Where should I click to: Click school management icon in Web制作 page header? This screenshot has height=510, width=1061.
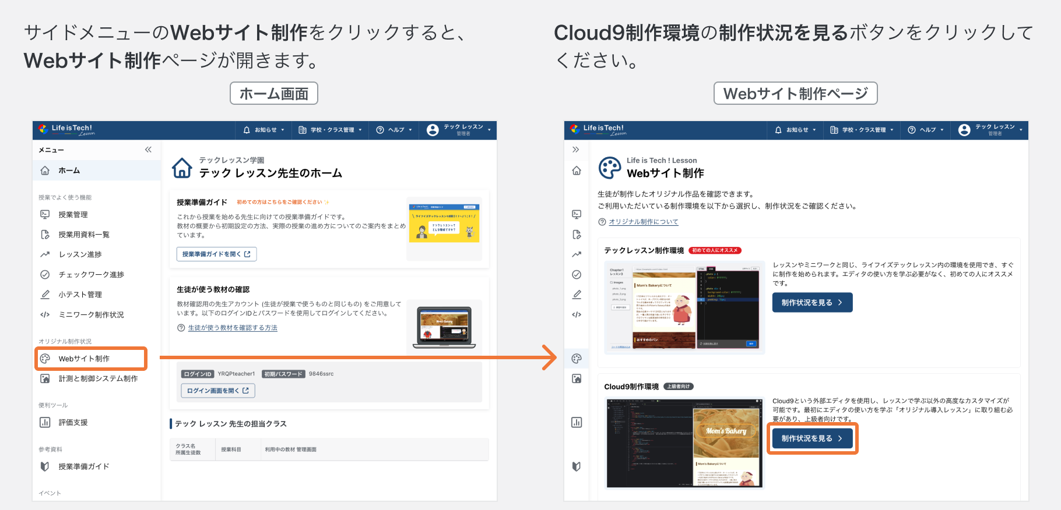[x=834, y=130]
